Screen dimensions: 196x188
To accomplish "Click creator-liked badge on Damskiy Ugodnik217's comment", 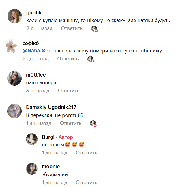I will (x=93, y=124).
